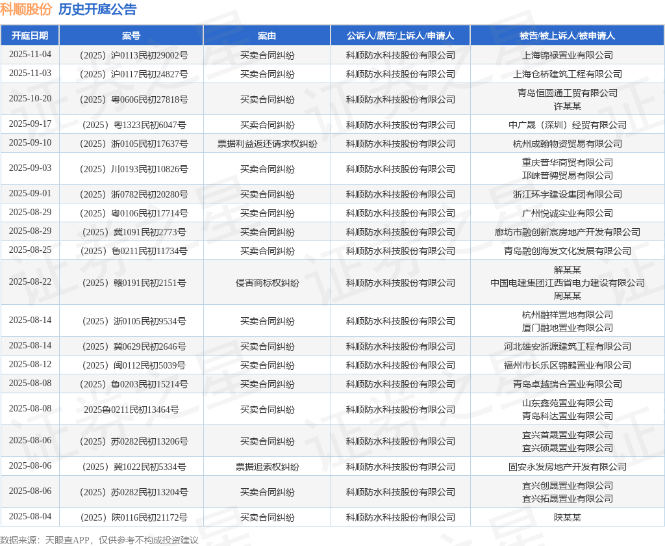Select date cell 2025-08-12
Screen dimensions: 665x546
pyautogui.click(x=30, y=364)
